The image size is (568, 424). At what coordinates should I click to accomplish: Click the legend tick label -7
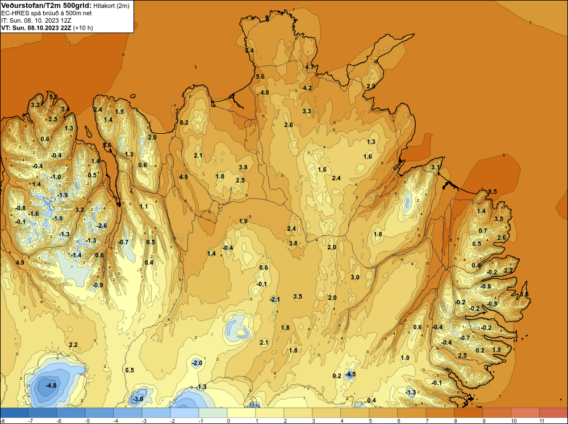pyautogui.click(x=31, y=421)
